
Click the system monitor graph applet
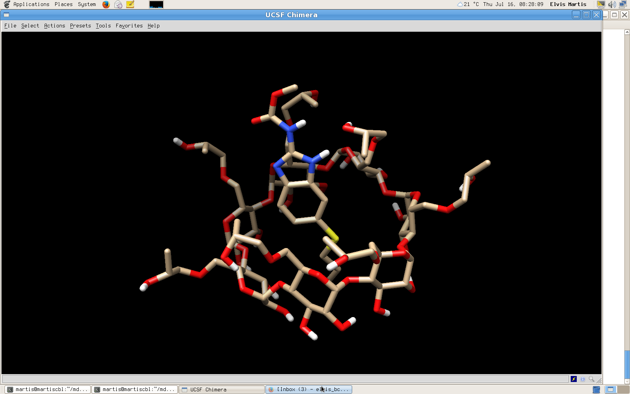click(156, 5)
